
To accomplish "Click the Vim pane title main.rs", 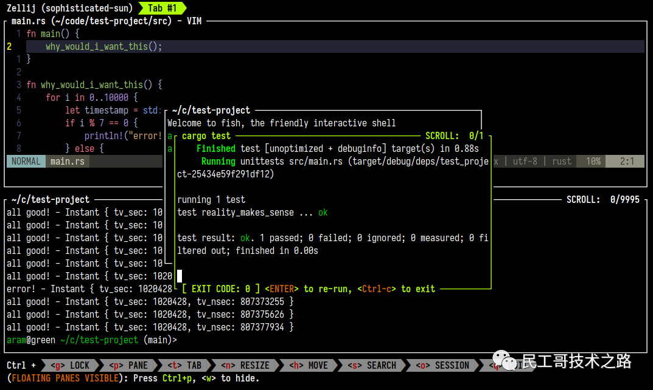I will [106, 21].
